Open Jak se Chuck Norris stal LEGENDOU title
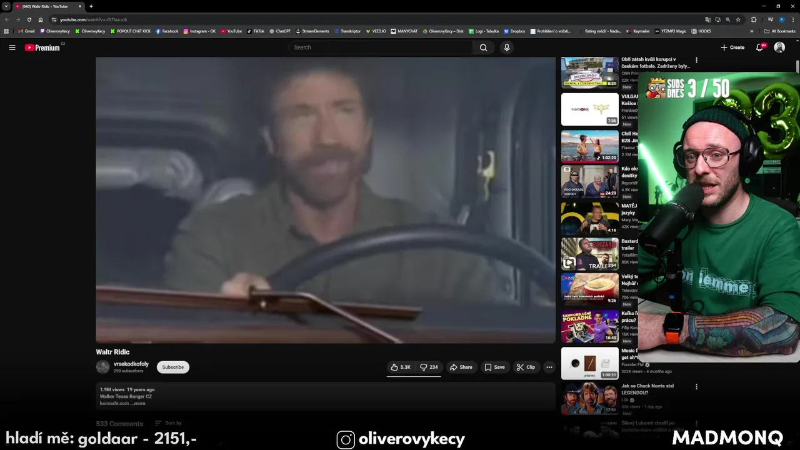This screenshot has height=450, width=800. (647, 389)
